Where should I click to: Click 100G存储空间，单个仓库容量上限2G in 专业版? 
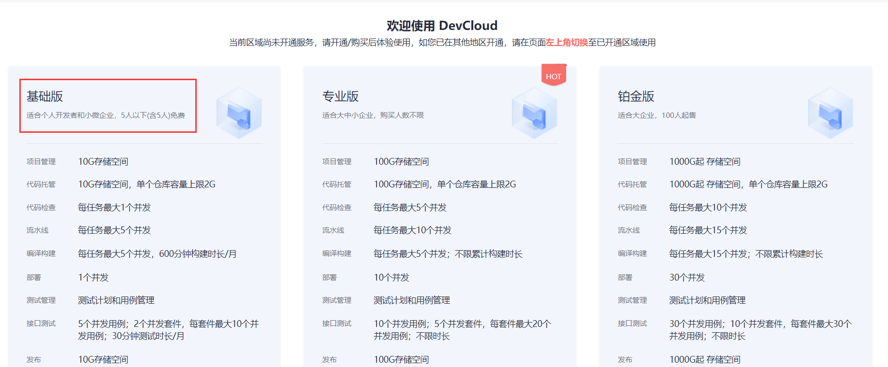[x=445, y=184]
